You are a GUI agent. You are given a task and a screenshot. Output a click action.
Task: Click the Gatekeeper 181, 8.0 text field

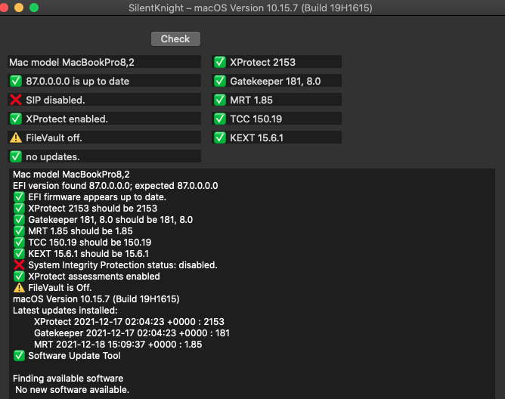277,81
